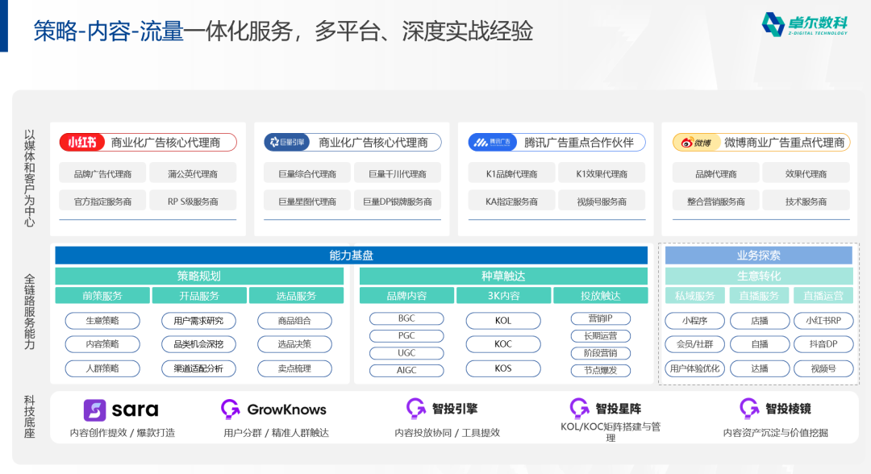Click the KOS pill
The width and height of the screenshot is (871, 474).
503,368
